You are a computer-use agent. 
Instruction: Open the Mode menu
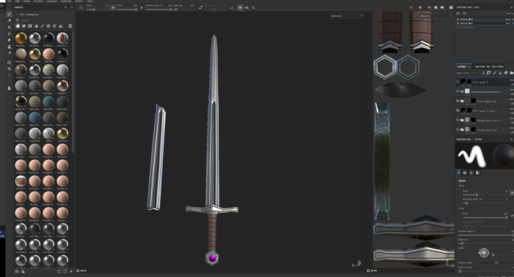[26, 1]
